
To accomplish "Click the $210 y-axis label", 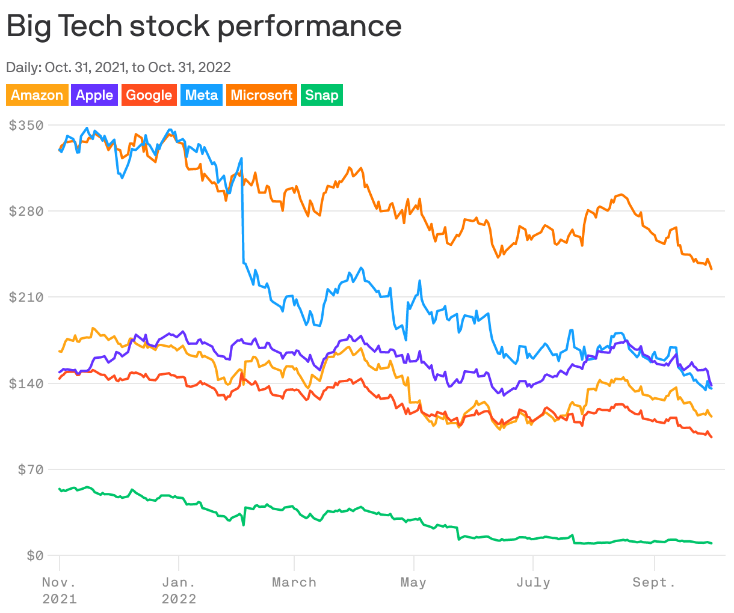I will tap(26, 297).
